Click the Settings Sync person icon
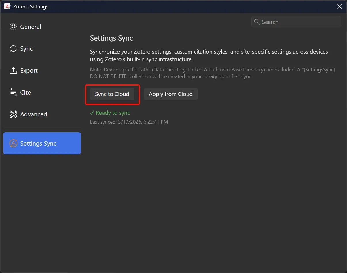 click(13, 143)
